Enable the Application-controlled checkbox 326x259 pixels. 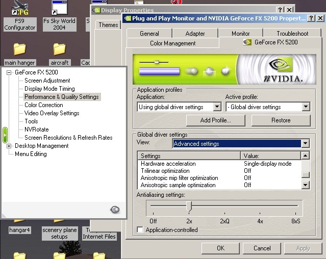pos(140,230)
